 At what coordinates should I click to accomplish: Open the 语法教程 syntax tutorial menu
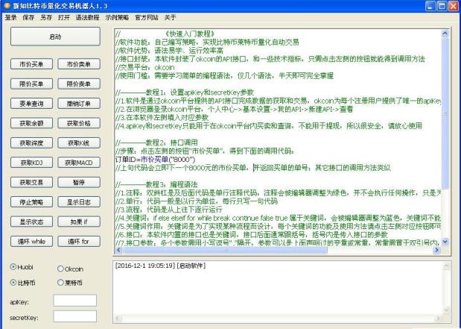tap(89, 17)
